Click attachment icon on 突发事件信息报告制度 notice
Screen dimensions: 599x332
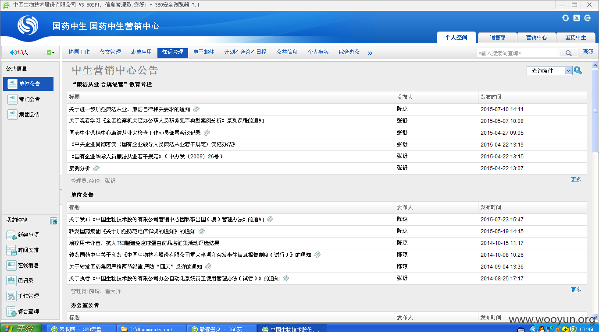tap(317, 255)
